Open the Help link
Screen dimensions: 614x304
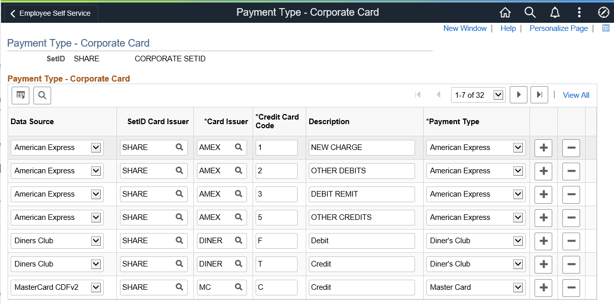(508, 28)
